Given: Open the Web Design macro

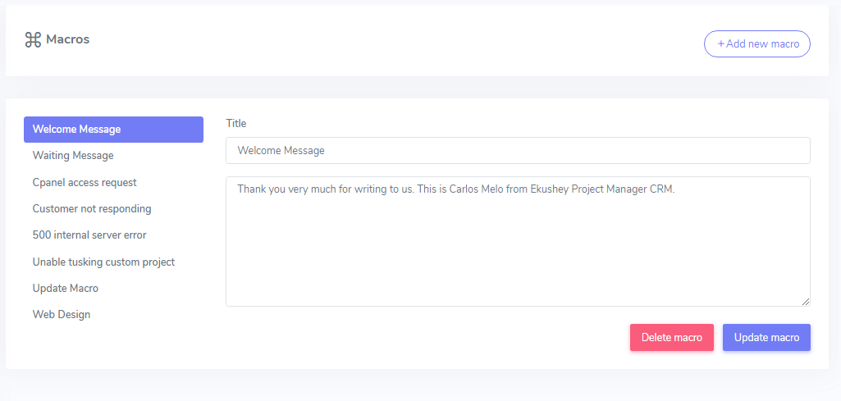Looking at the screenshot, I should click(62, 315).
